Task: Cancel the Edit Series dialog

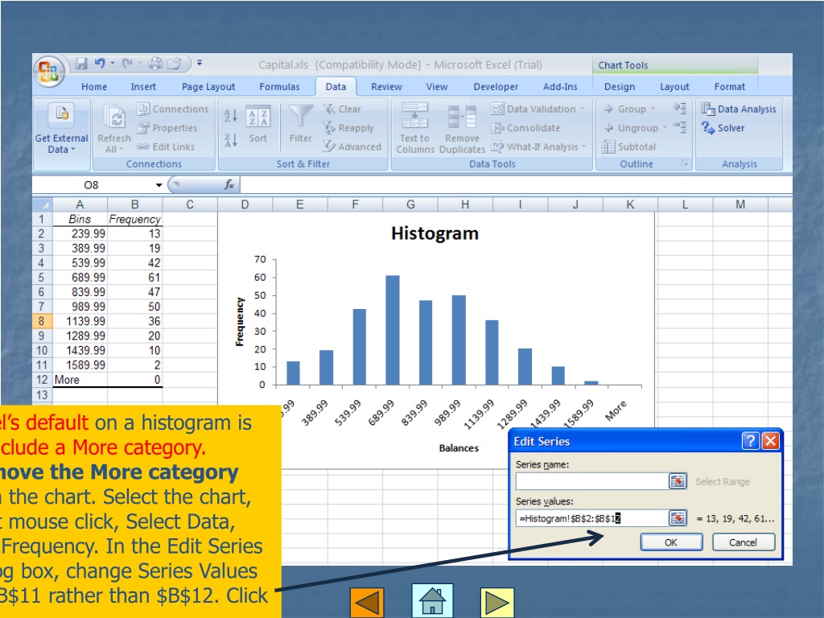Action: point(743,542)
